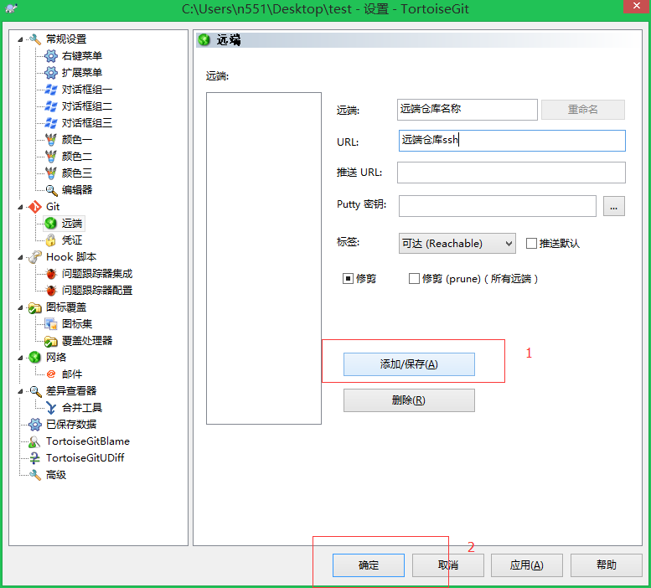The image size is (651, 588).
Task: Click the 右键菜单 gear icon in tree
Action: click(x=51, y=56)
